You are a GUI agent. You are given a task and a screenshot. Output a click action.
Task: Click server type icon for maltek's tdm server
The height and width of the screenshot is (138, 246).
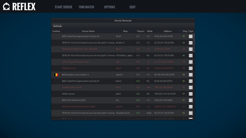click(x=191, y=88)
